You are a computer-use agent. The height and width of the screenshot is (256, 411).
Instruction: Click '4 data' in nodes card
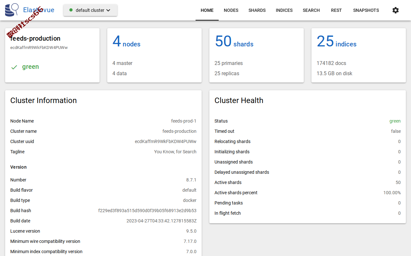click(119, 73)
